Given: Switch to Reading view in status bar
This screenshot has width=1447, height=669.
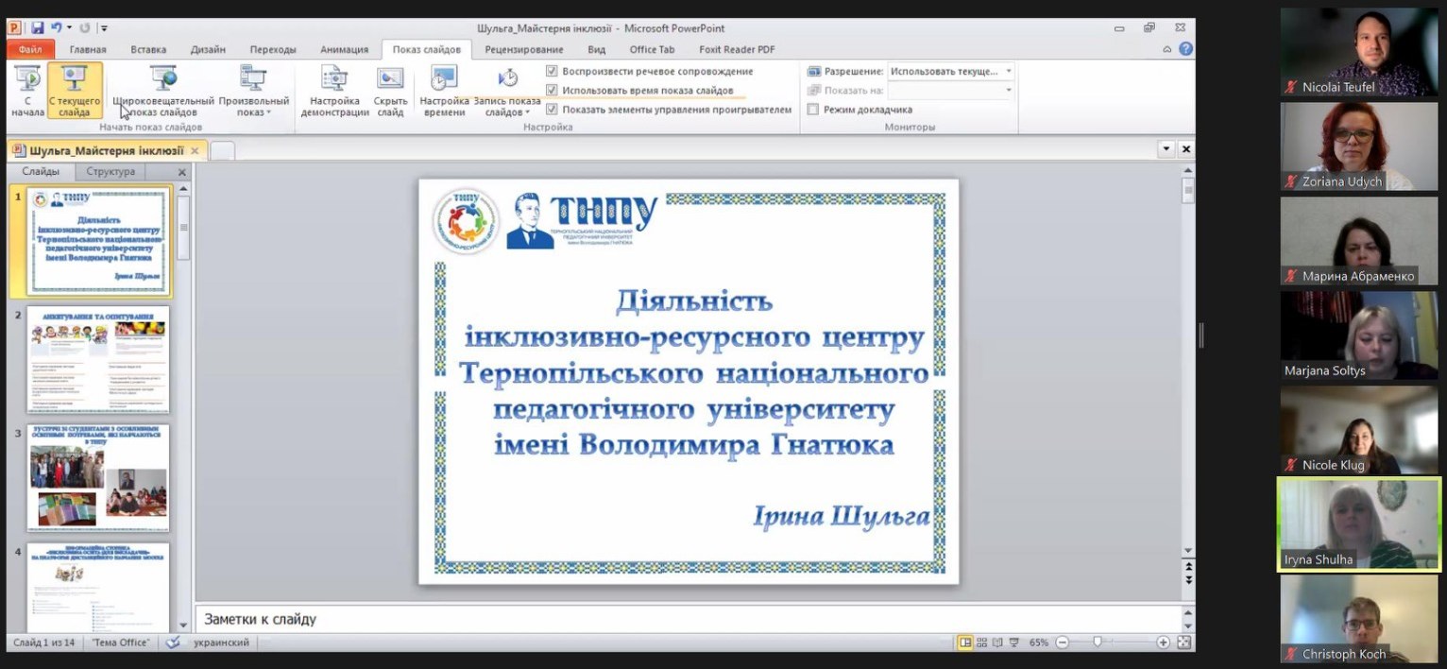Looking at the screenshot, I should [998, 642].
